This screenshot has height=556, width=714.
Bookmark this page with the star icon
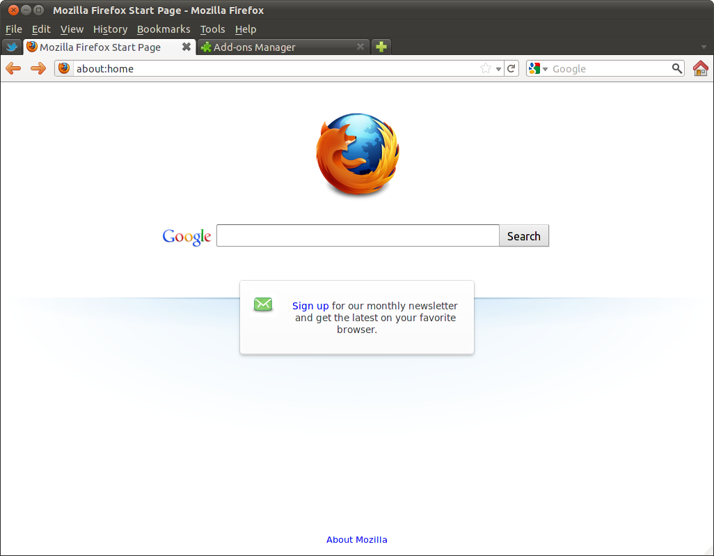tap(486, 68)
